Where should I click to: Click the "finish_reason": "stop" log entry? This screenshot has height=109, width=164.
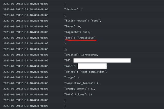[83, 21]
